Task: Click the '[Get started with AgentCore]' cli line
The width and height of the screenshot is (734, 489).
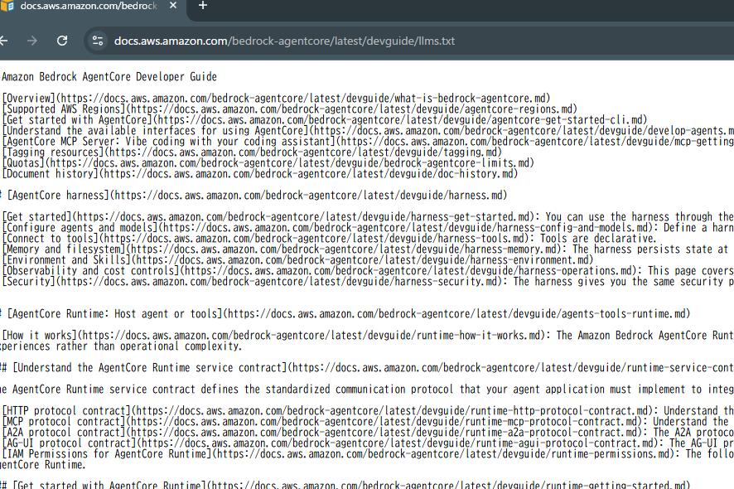Action: 325,120
